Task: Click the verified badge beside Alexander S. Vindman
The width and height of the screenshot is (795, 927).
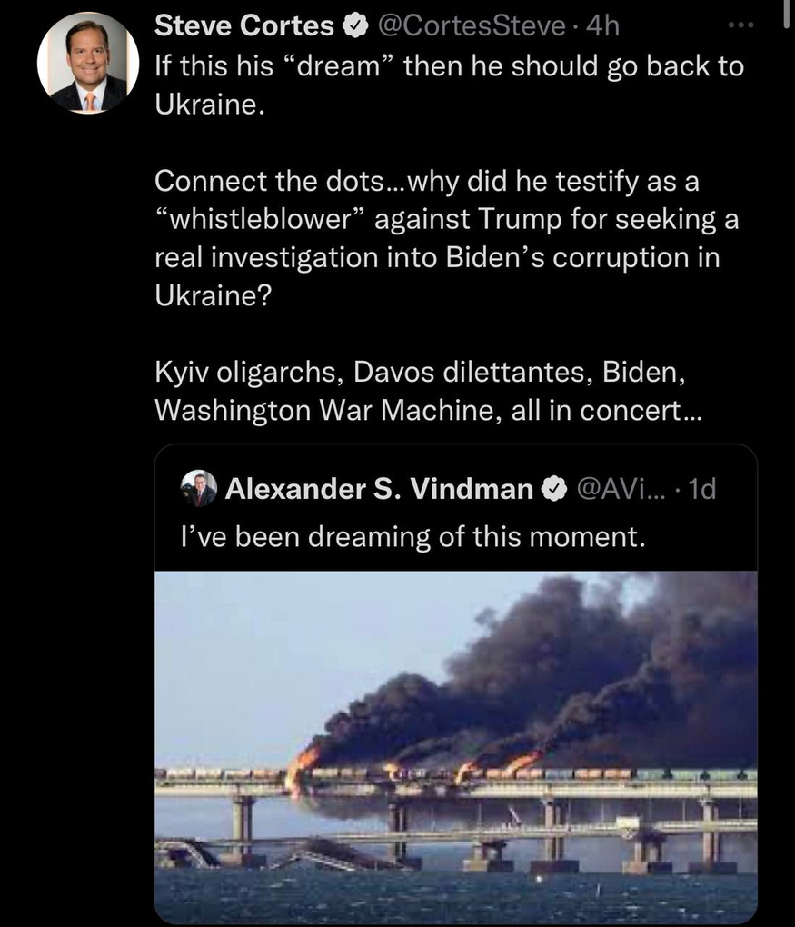Action: [552, 489]
